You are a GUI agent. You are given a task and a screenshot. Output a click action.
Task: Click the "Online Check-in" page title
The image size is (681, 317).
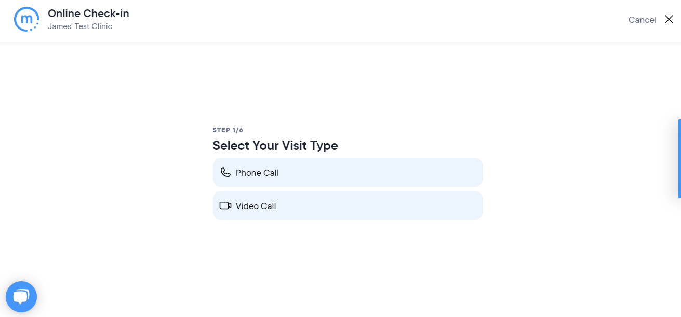88,13
